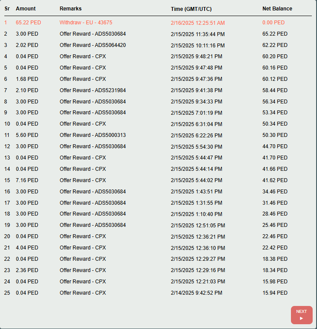317x329 pixels.
Task: Click the 2.36 PED amount
Action: pos(27,270)
